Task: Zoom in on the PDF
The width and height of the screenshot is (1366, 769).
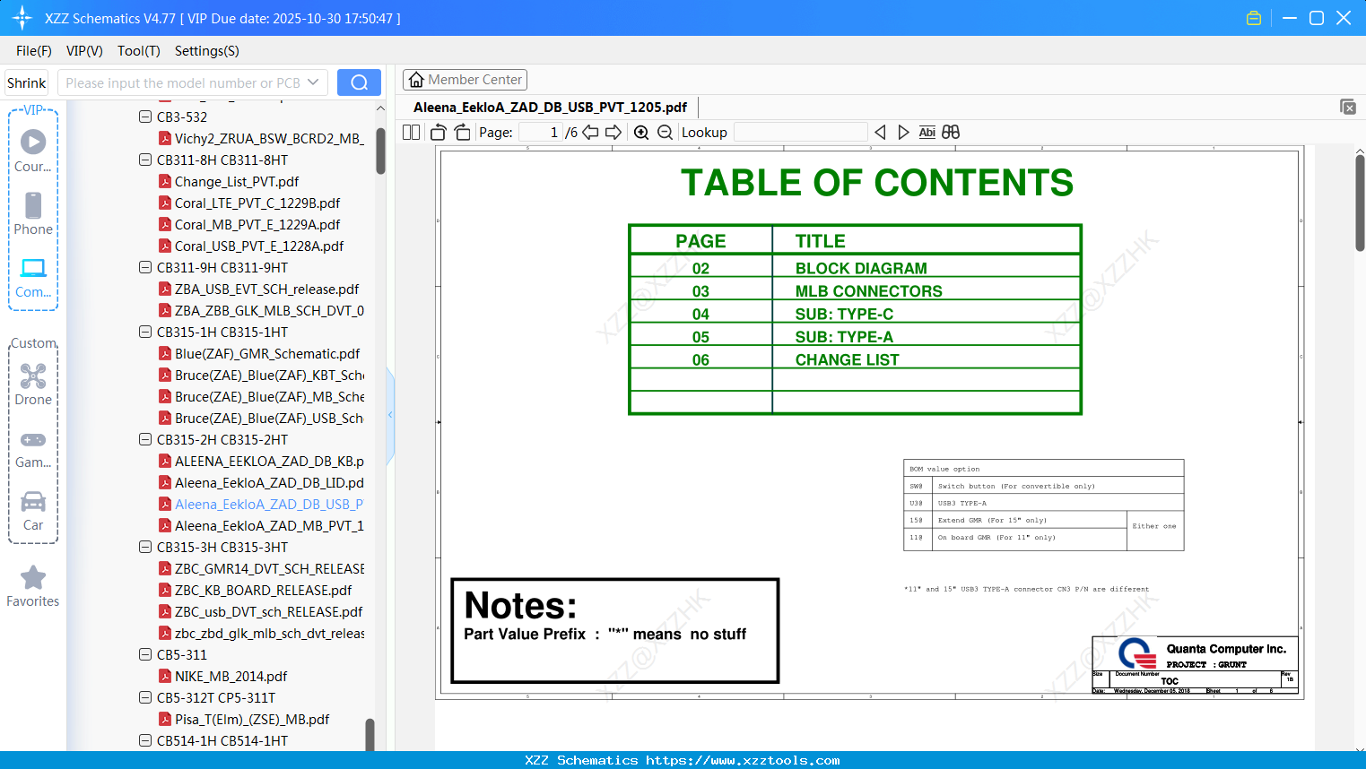Action: pyautogui.click(x=641, y=132)
